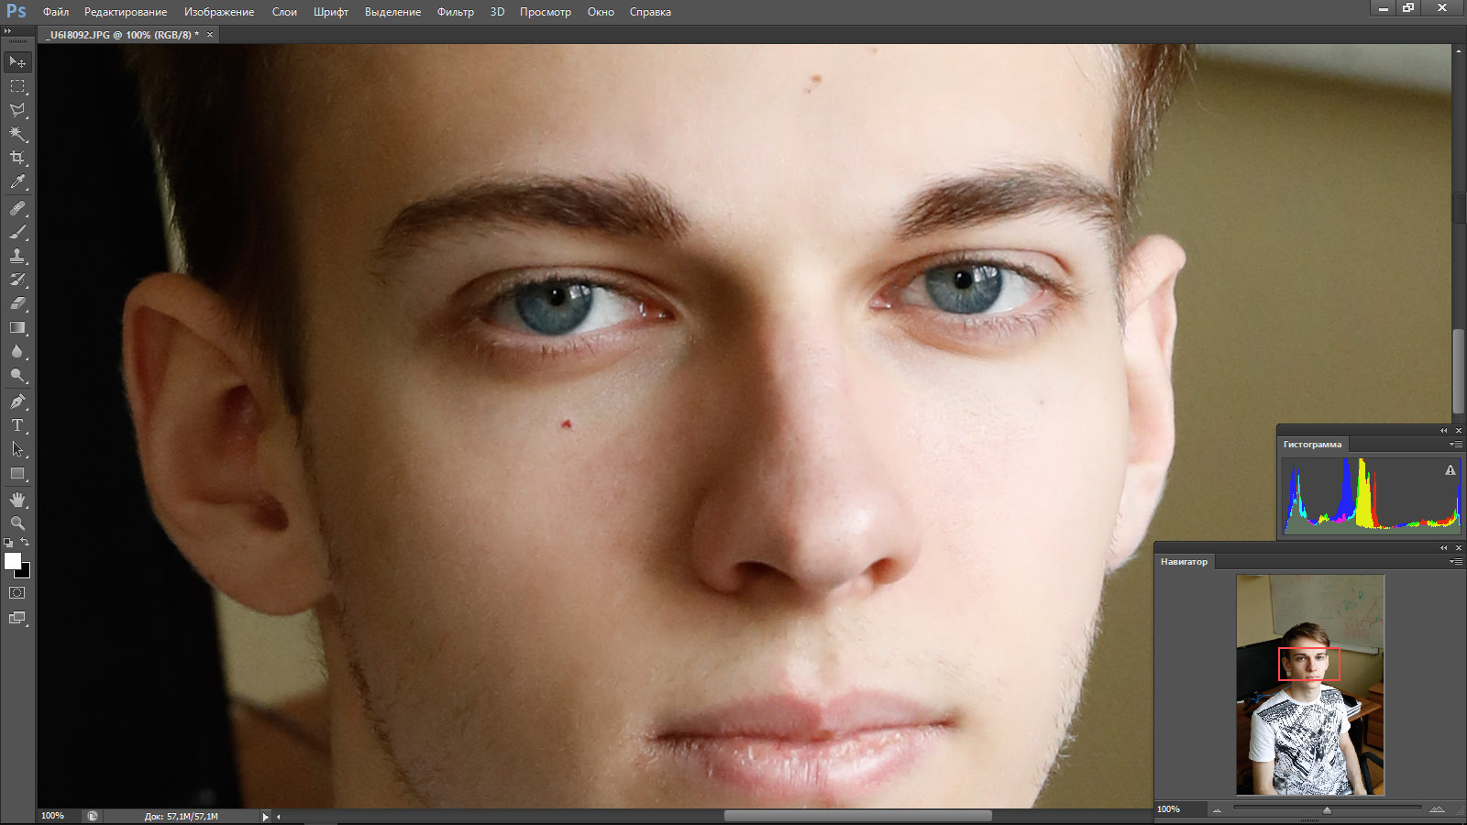Screen dimensions: 1467x825
Task: Select the Eraser tool
Action: point(17,303)
